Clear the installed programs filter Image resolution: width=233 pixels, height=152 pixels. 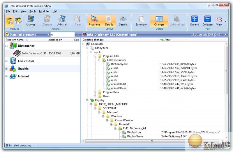click(x=78, y=35)
